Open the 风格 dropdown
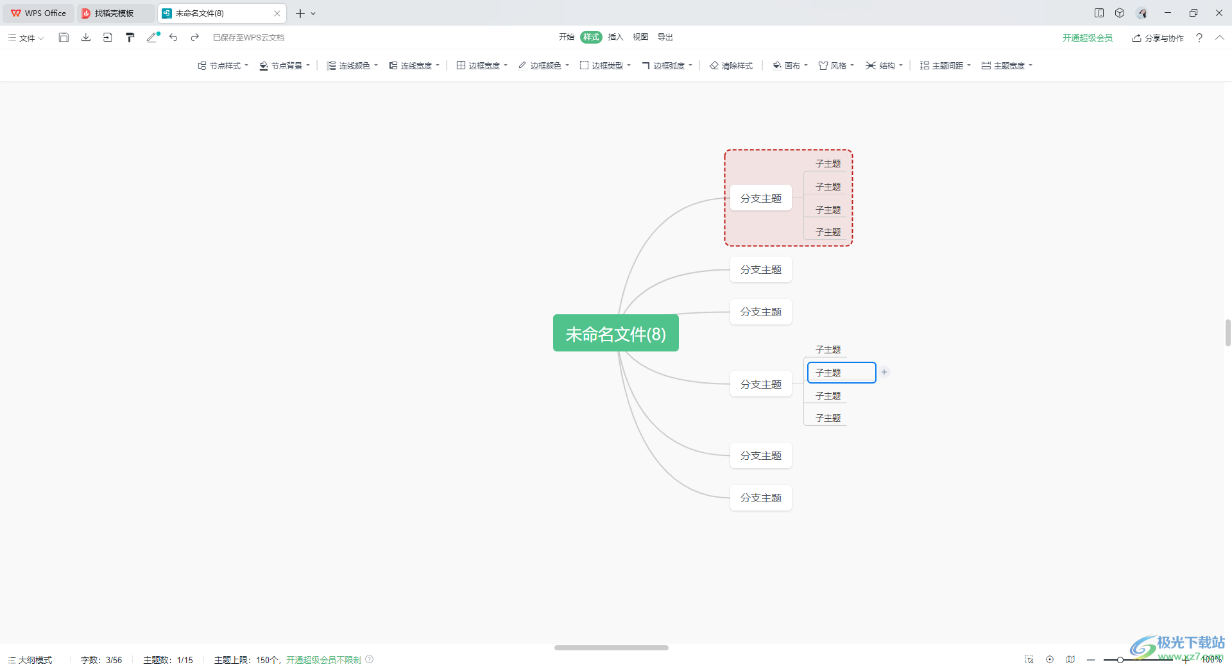The height and width of the screenshot is (667, 1232). (836, 65)
